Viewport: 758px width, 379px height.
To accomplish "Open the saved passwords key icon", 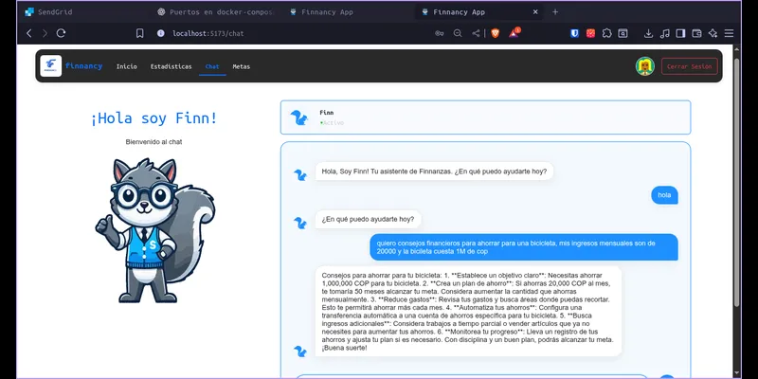I will 440,33.
